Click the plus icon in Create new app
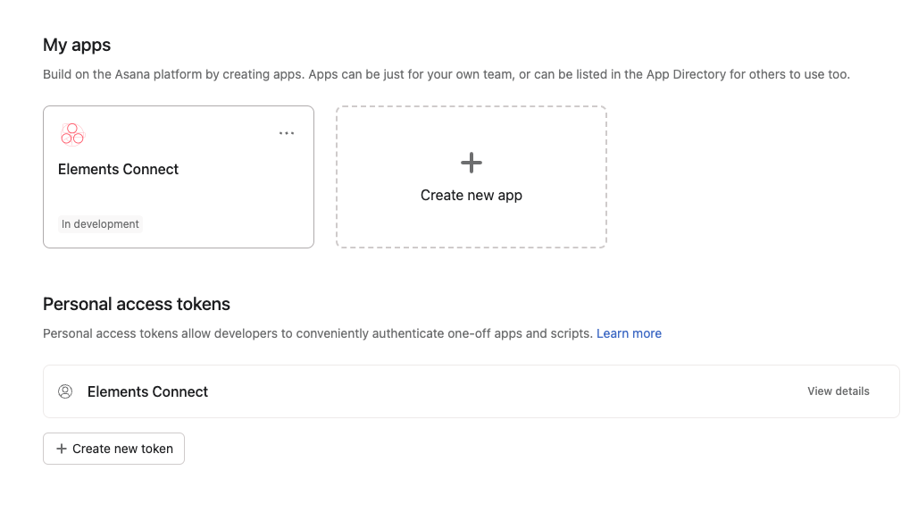 click(471, 163)
